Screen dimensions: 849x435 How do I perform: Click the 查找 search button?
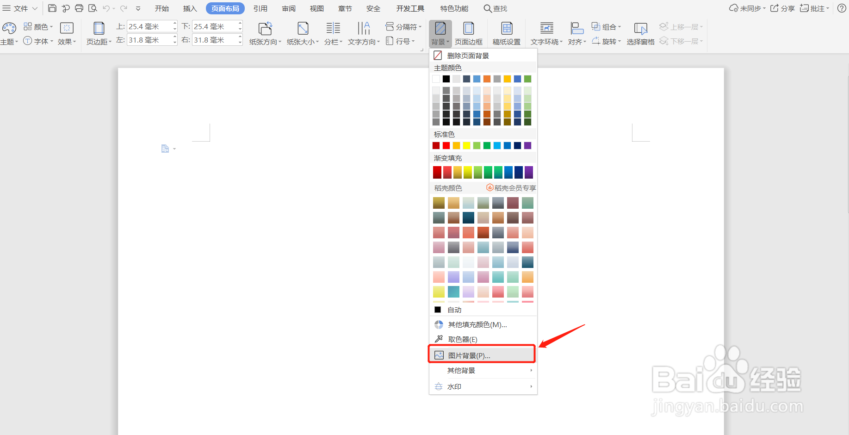(x=496, y=8)
